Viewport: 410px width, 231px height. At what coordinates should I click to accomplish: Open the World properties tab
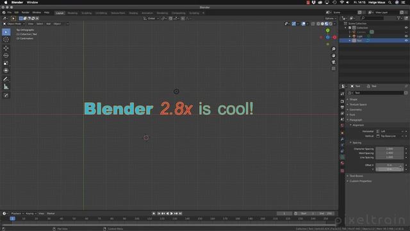click(x=342, y=126)
